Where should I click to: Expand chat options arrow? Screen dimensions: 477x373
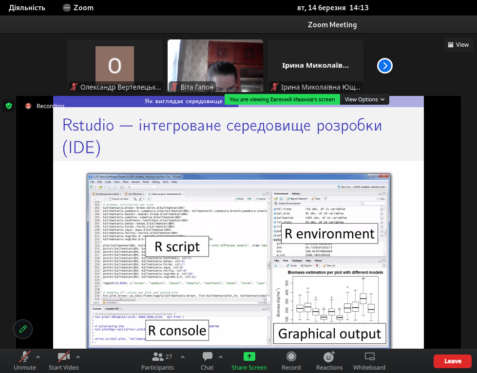(221, 357)
